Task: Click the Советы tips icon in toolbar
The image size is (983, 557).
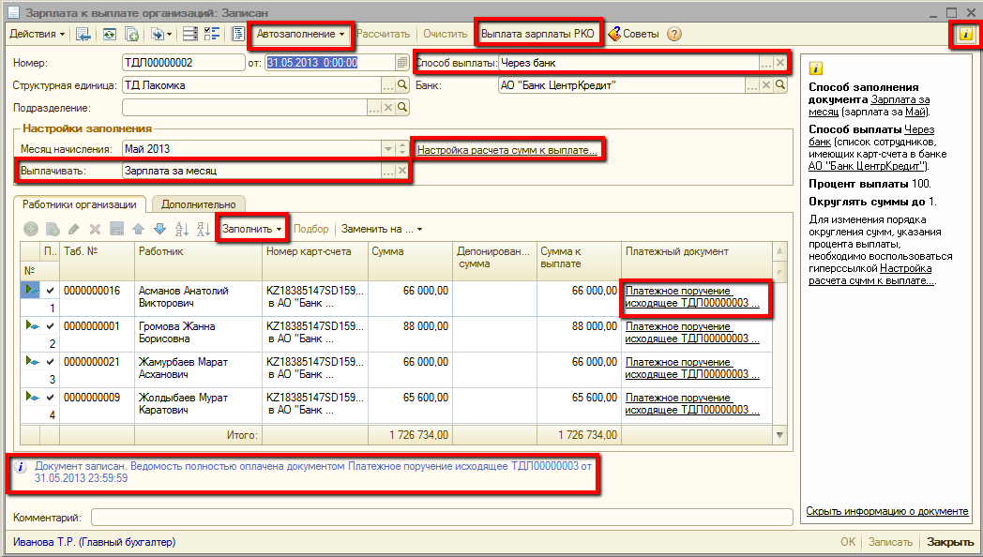Action: (615, 34)
